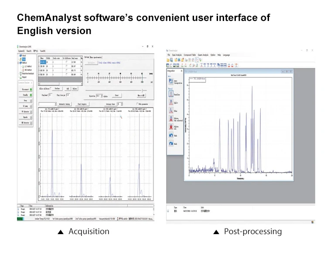Click Delete button below mass table
This screenshot has height=273, width=327.
pyautogui.click(x=75, y=89)
